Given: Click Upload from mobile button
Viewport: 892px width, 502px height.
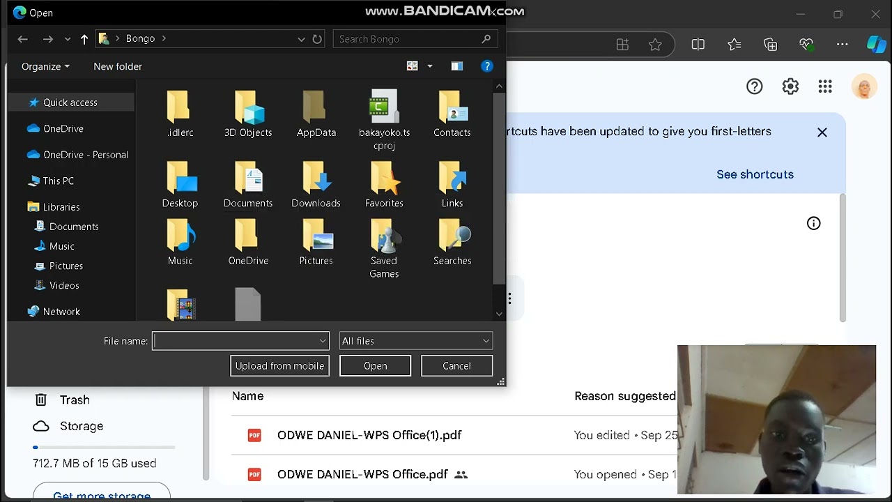Looking at the screenshot, I should click(x=279, y=365).
